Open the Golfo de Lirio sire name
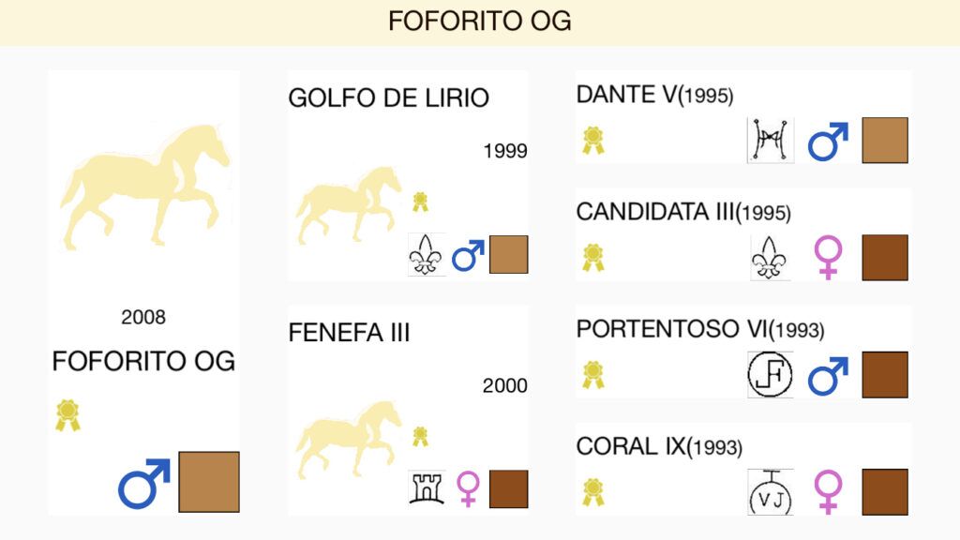The image size is (960, 540). tap(389, 97)
